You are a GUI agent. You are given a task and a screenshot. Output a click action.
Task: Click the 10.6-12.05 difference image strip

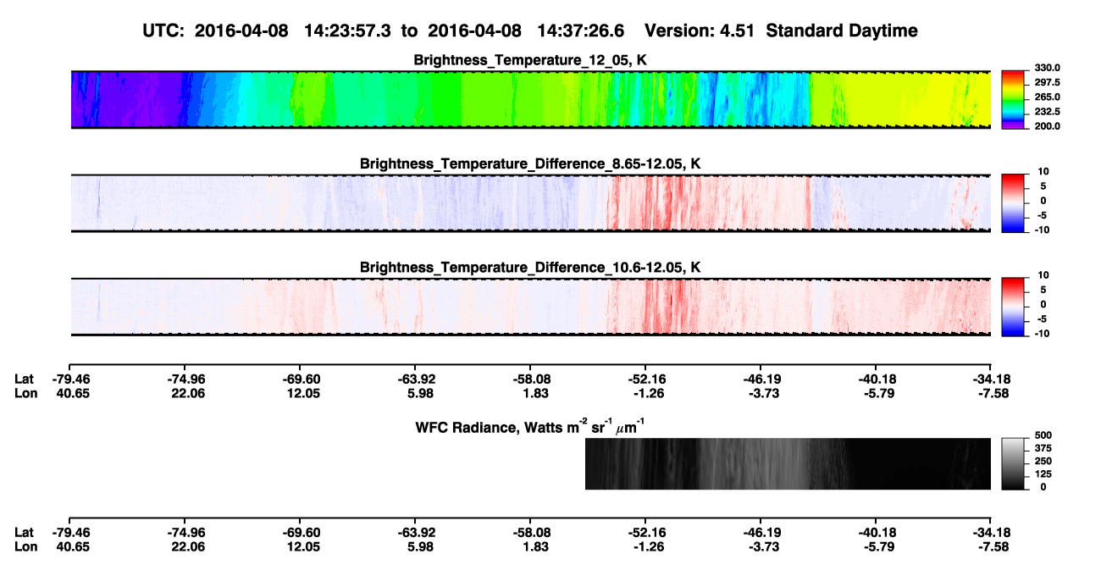[530, 307]
